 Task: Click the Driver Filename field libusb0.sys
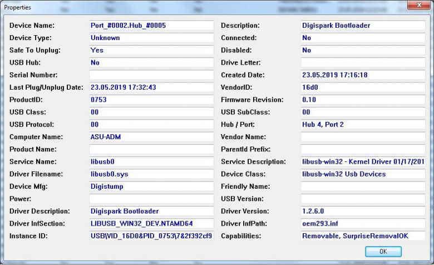(x=151, y=174)
